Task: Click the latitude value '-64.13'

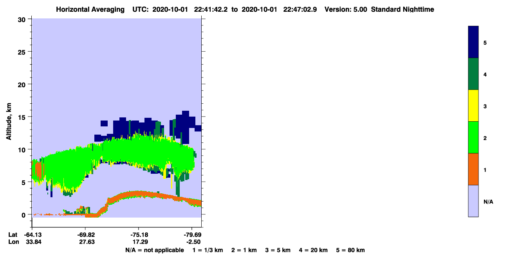Action: (32, 234)
